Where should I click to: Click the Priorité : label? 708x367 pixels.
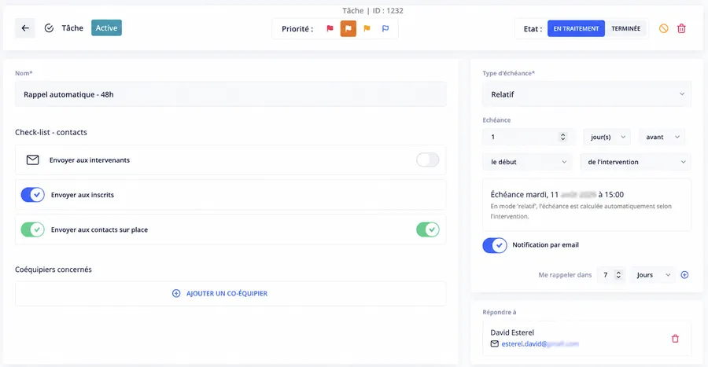297,29
